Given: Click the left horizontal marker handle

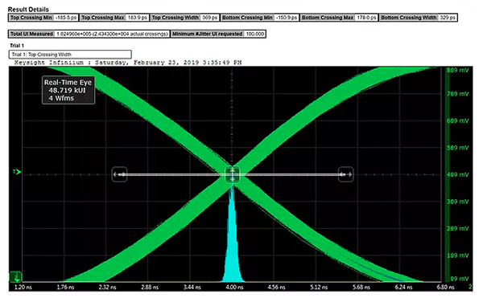Looking at the screenshot, I should pyautogui.click(x=119, y=174).
